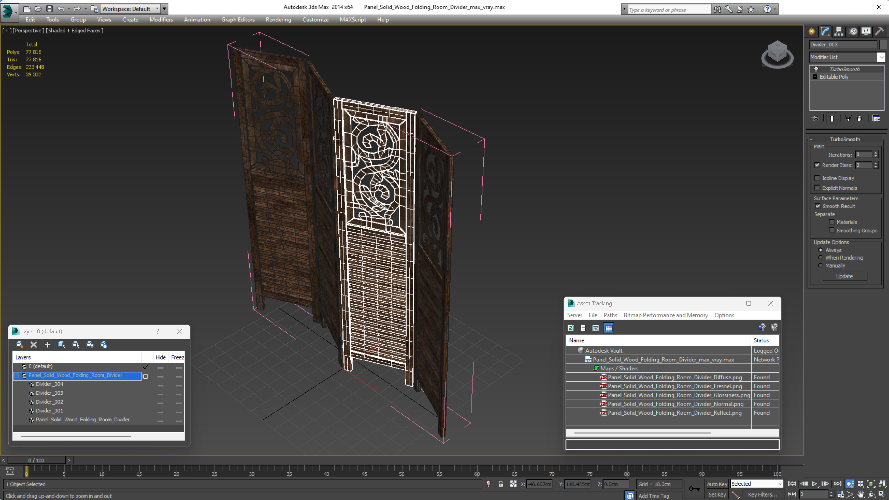Click the Selection Lock toggle padlock icon
The image size is (889, 500).
501,484
